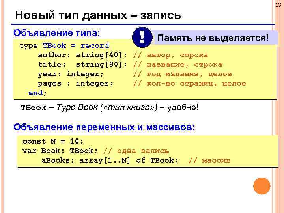Viewport: 284px width, 213px height.
Task: Click the declaration "var Book: TBook;"
Action: [x=60, y=151]
